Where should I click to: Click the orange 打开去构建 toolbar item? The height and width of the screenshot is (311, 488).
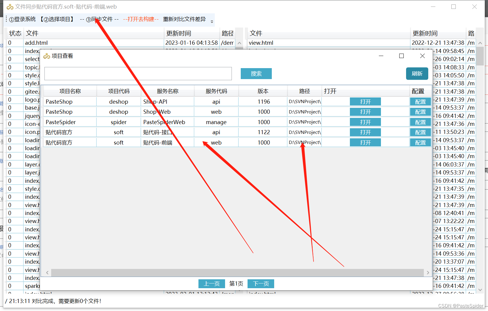[141, 19]
